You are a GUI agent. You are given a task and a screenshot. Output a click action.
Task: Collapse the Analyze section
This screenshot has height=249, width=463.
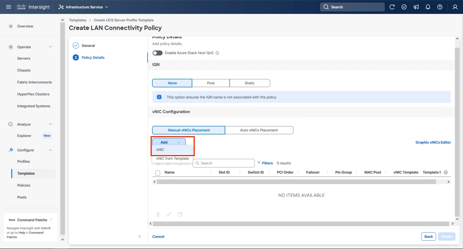[50, 124]
